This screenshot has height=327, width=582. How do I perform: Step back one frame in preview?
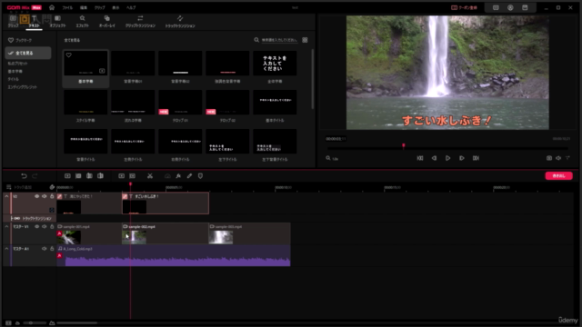click(x=434, y=158)
